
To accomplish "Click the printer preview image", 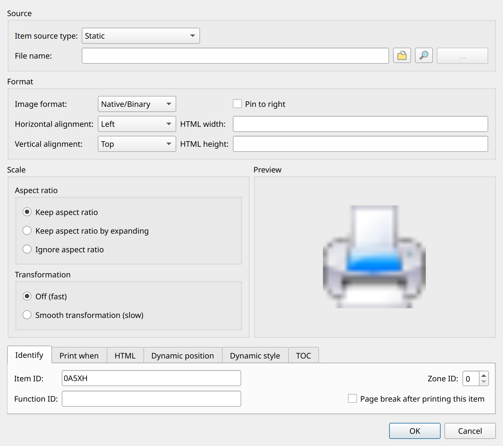I will click(x=374, y=257).
